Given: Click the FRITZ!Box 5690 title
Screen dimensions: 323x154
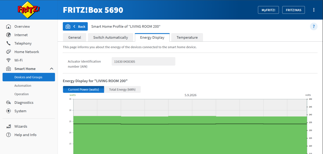Looking at the screenshot, I should 93,10.
